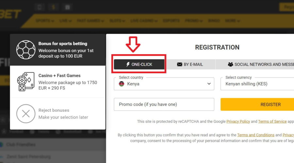The height and width of the screenshot is (163, 294).
Task: Click the envelope icon for e-mail registration
Action: point(179,64)
